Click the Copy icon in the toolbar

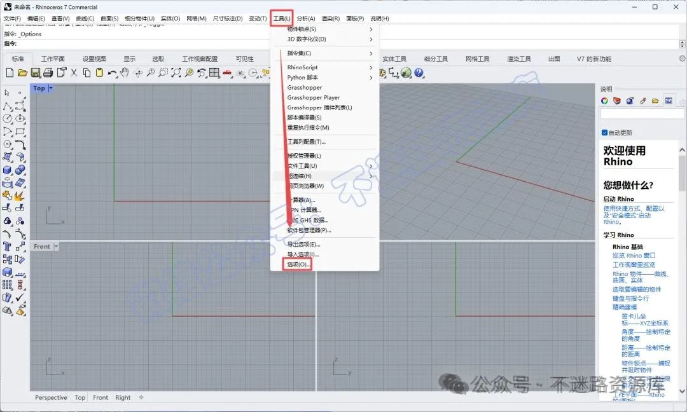(87, 72)
